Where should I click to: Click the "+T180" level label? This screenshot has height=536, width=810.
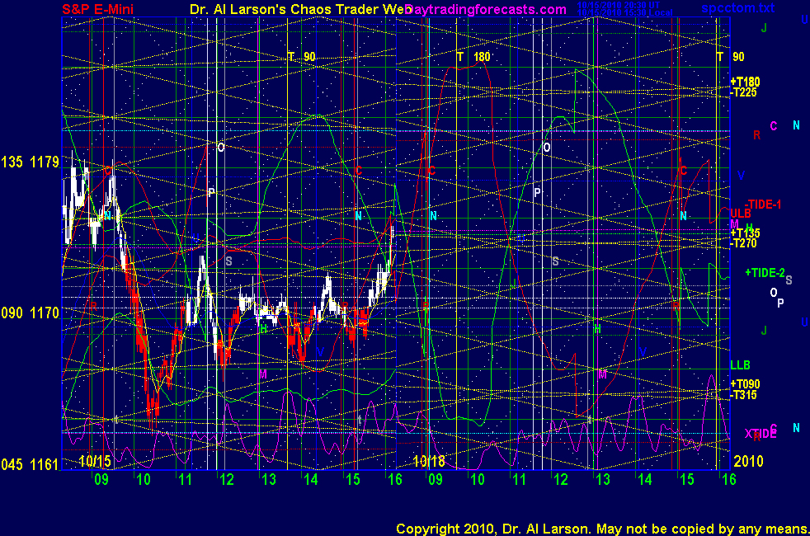pos(745,82)
